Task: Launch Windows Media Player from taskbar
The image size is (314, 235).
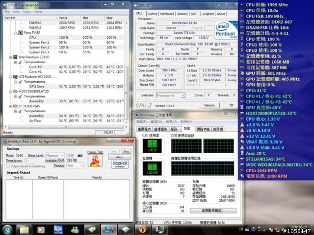Action: point(41,230)
